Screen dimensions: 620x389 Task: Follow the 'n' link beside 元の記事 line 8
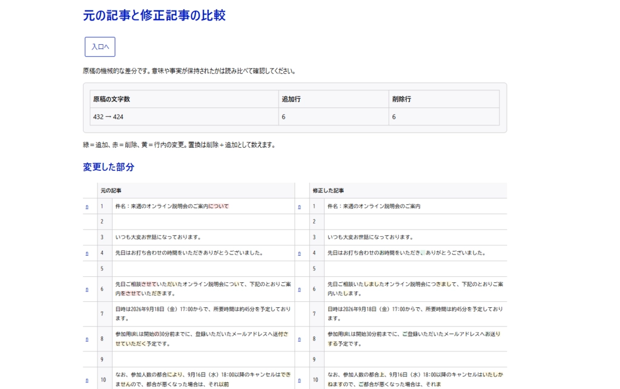[x=87, y=339]
